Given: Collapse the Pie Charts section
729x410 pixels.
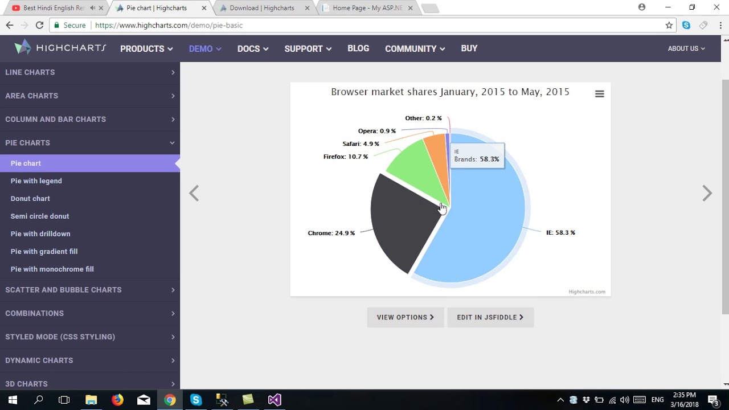Looking at the screenshot, I should pos(90,142).
